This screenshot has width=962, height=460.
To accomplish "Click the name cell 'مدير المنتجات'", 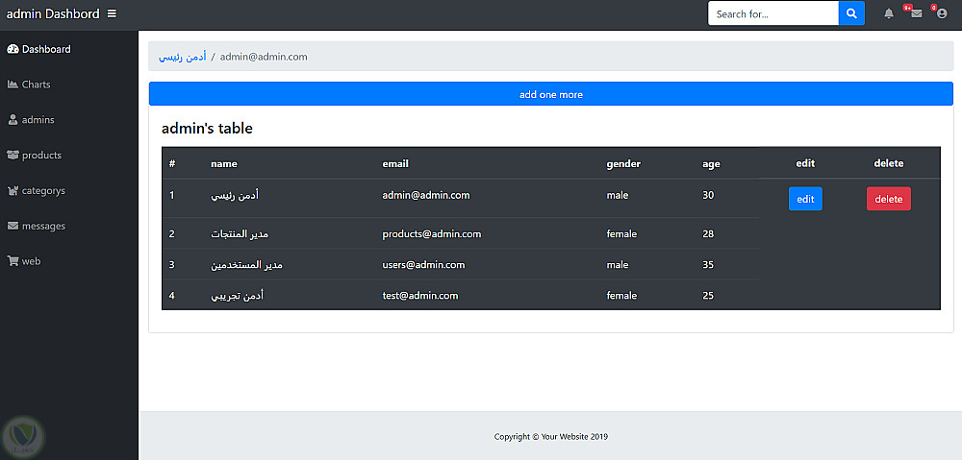I will 240,234.
